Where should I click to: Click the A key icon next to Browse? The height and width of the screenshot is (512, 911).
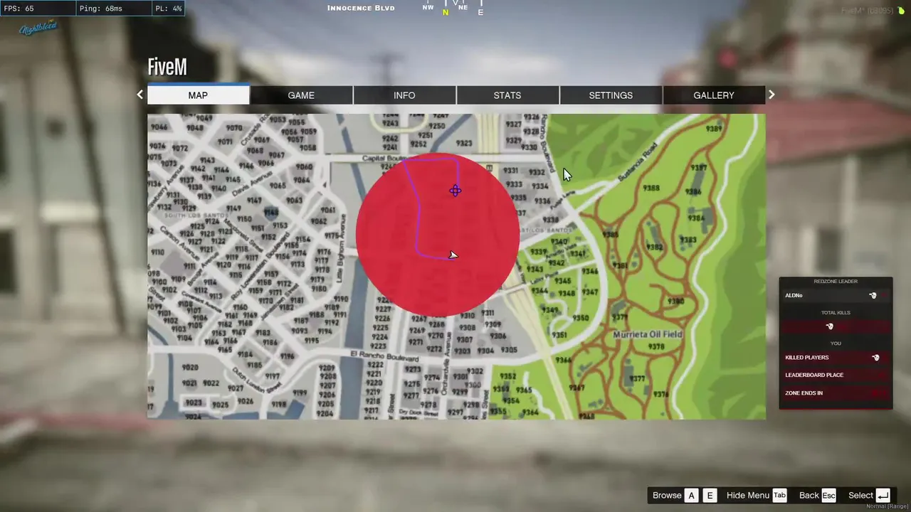[691, 496]
